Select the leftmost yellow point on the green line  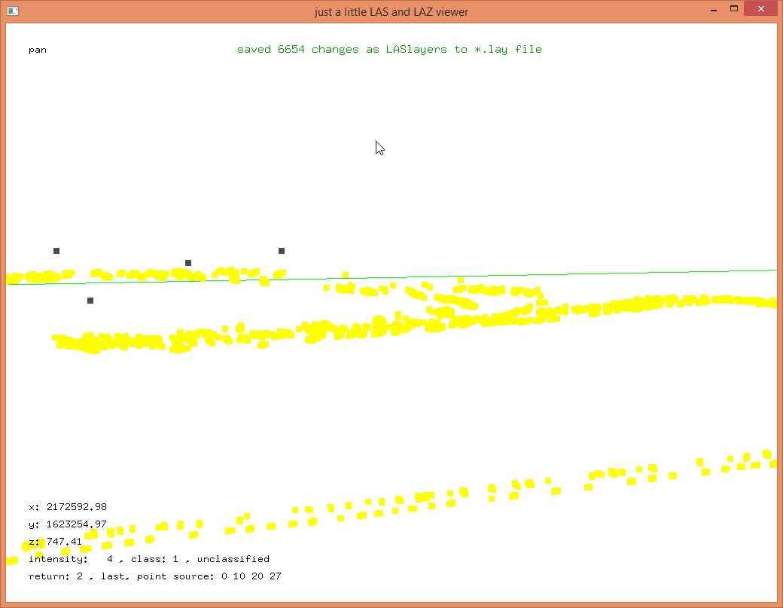point(10,279)
